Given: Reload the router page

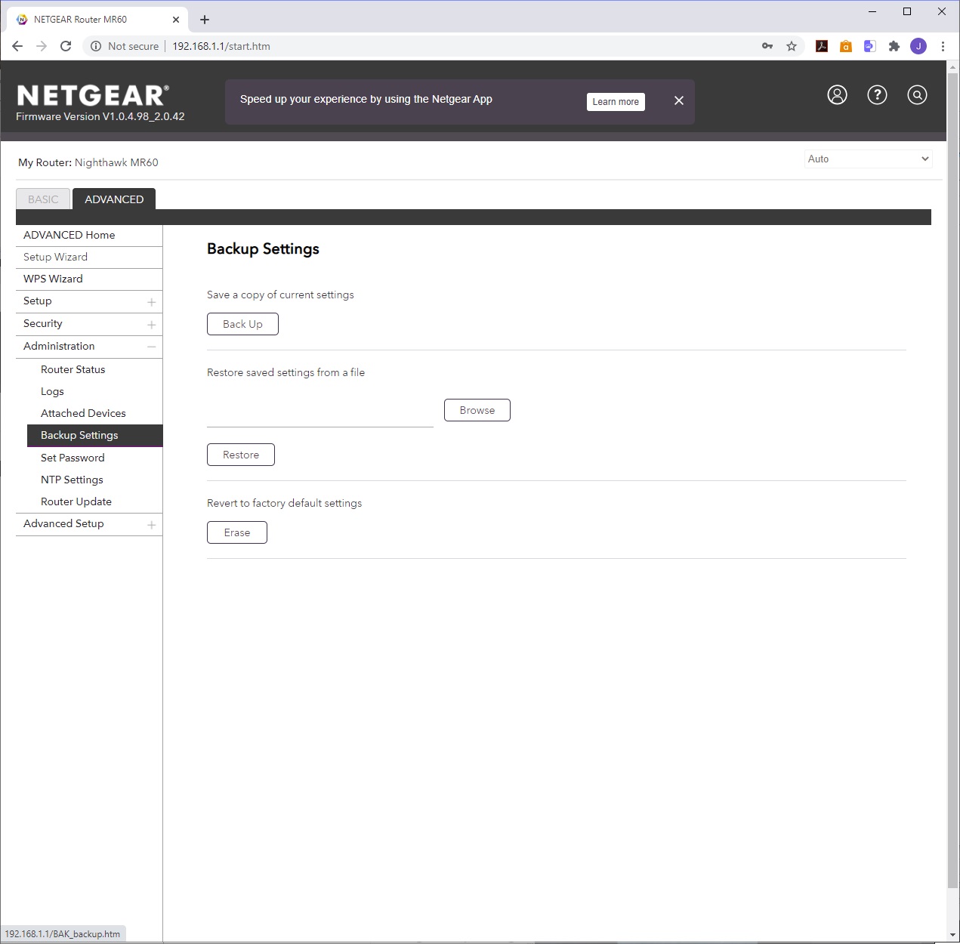Looking at the screenshot, I should (x=66, y=46).
